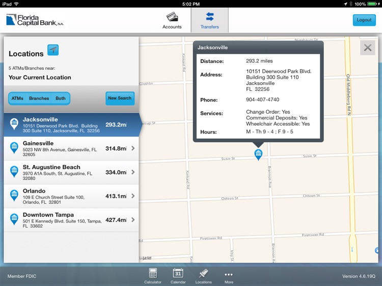Open the Calculator tool
The image size is (382, 286).
(x=153, y=276)
